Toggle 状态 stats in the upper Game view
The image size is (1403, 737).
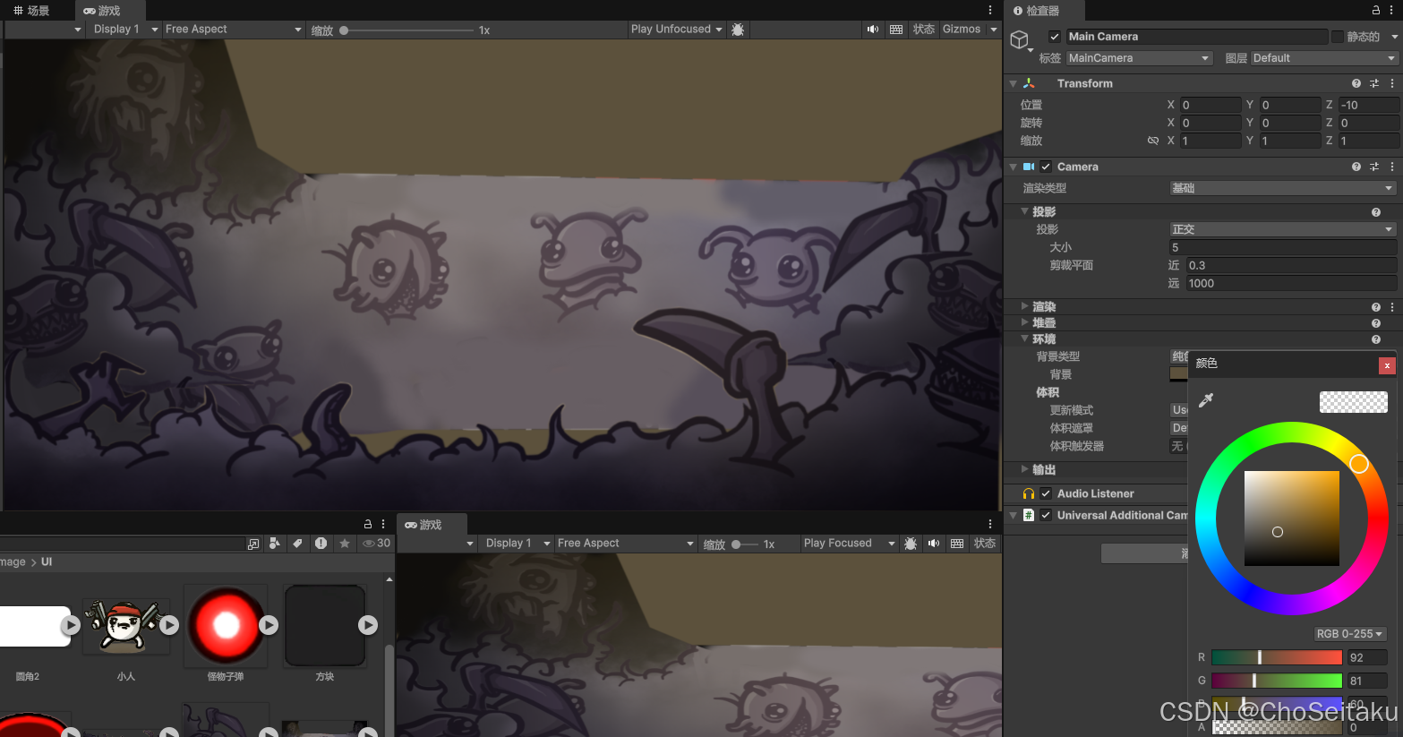tap(924, 30)
